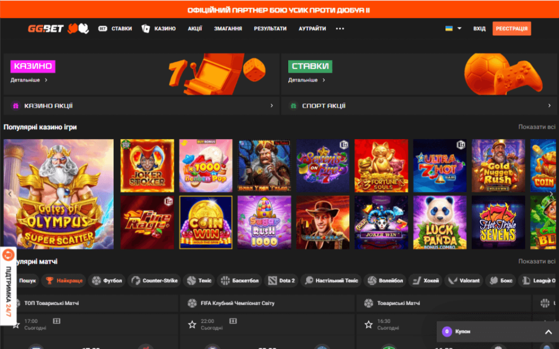This screenshot has height=349, width=559.
Task: Open the Fire Rage game
Action: (x=147, y=222)
